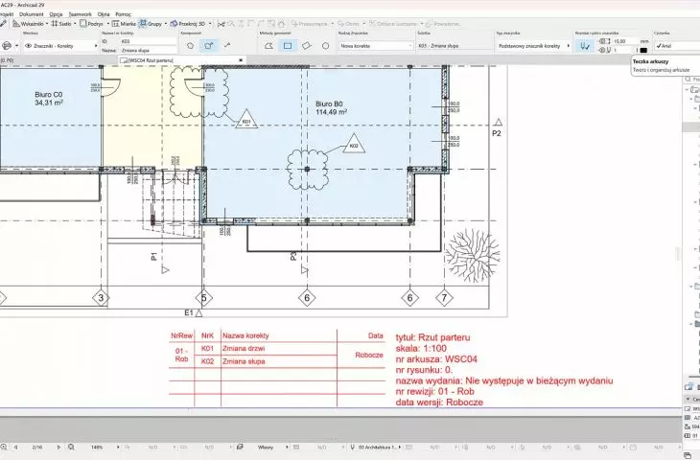Open the Dokument menu
Image resolution: width=700 pixels, height=460 pixels.
click(x=32, y=14)
